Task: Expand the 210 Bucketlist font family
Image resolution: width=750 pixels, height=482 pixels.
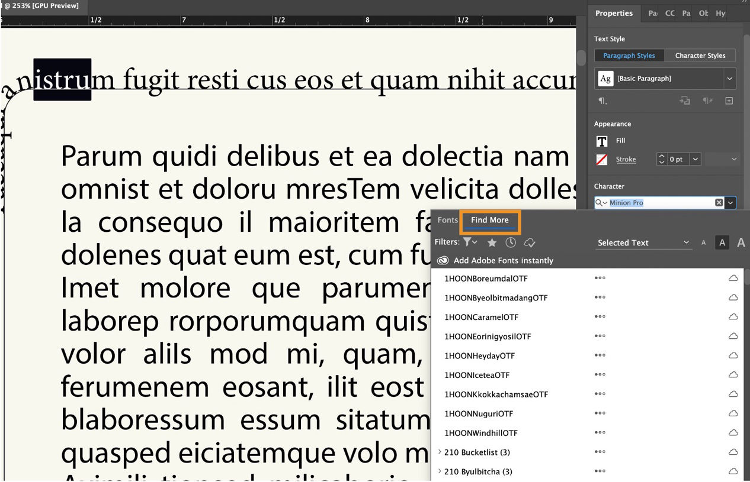Action: pos(440,452)
